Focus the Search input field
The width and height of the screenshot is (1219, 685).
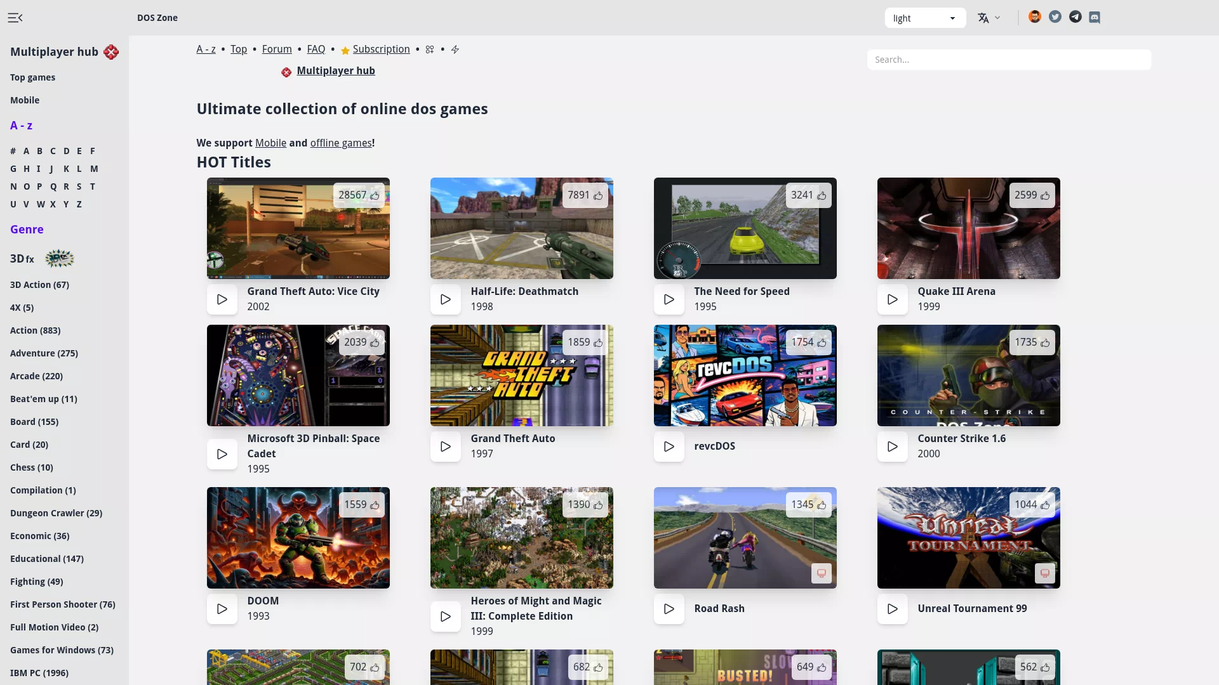(x=1009, y=60)
